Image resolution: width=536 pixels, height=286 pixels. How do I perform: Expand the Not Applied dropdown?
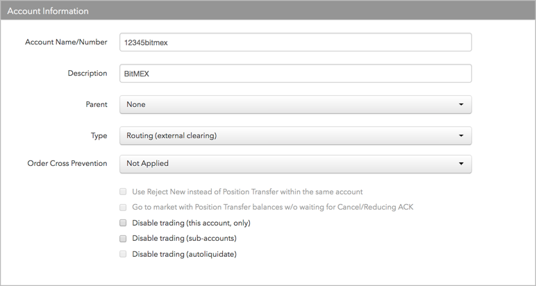(296, 164)
